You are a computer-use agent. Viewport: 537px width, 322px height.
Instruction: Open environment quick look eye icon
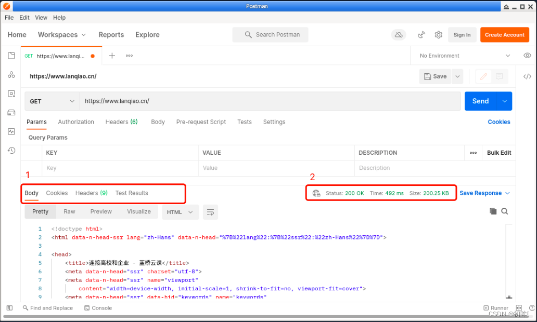[x=528, y=56]
